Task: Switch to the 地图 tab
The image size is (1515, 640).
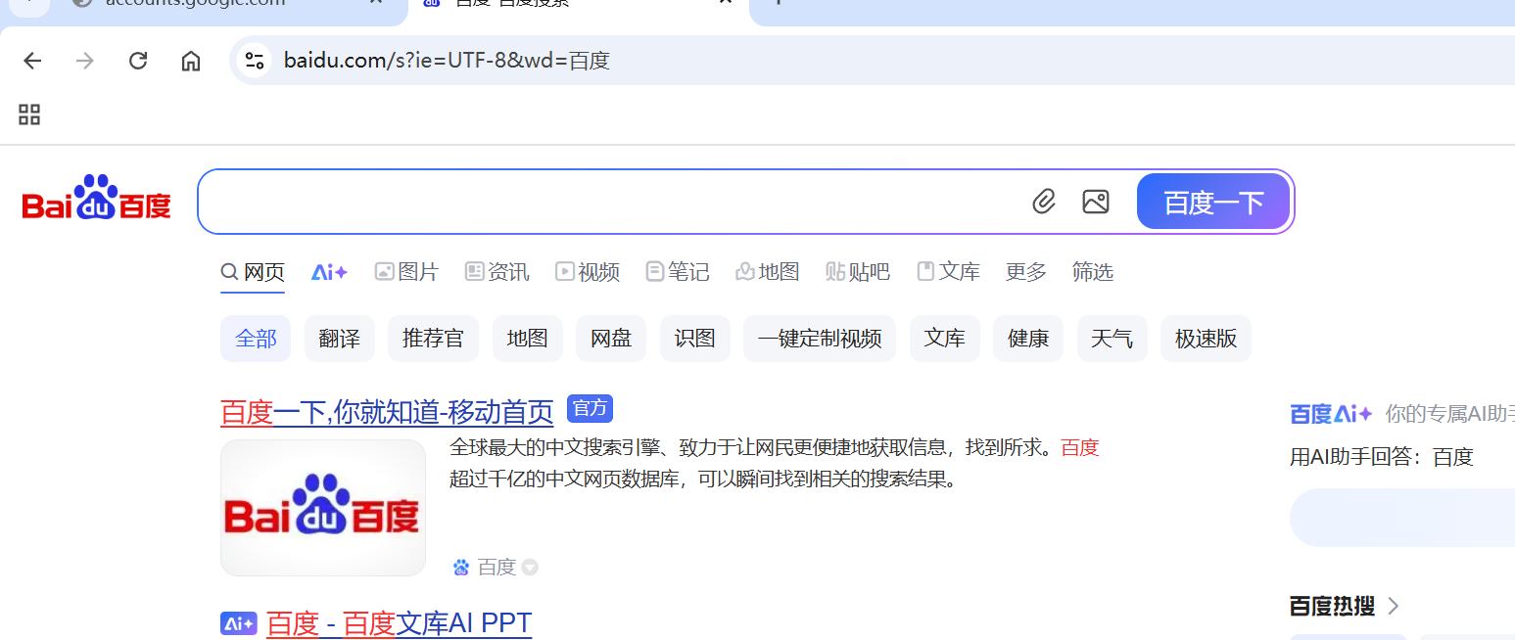Action: (768, 272)
